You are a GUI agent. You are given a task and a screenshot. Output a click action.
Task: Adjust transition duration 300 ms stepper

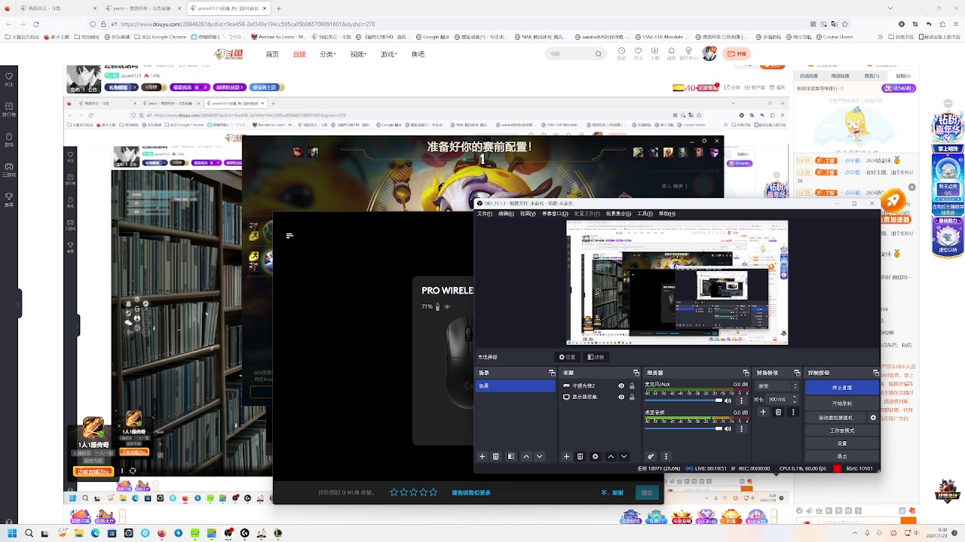tap(795, 400)
